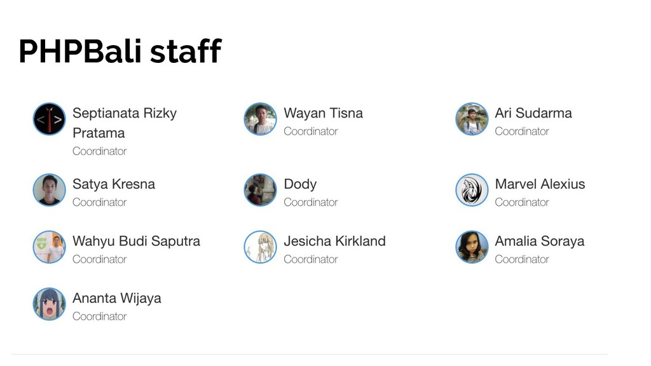Click the Jesicha Kirkland name
This screenshot has width=651, height=366.
[334, 241]
